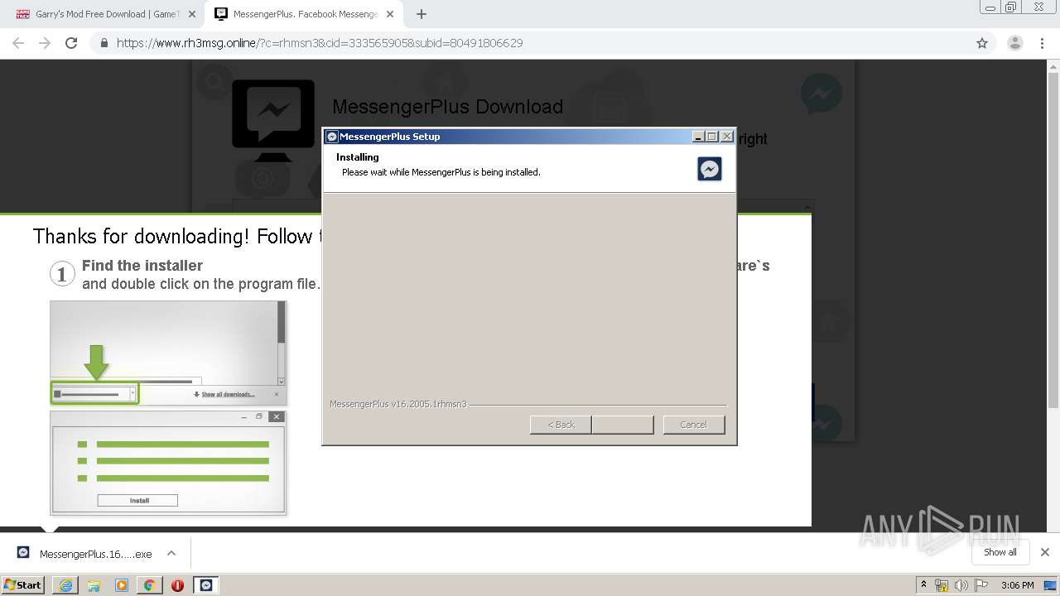Open Chrome three-dot menu

pos(1042,43)
